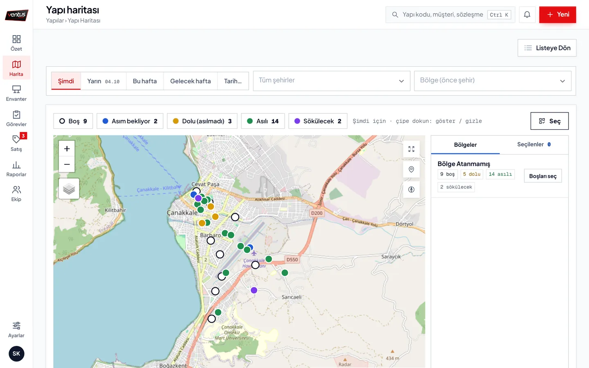
Task: Open the Bölge (önce şehir) dropdown
Action: coord(492,81)
